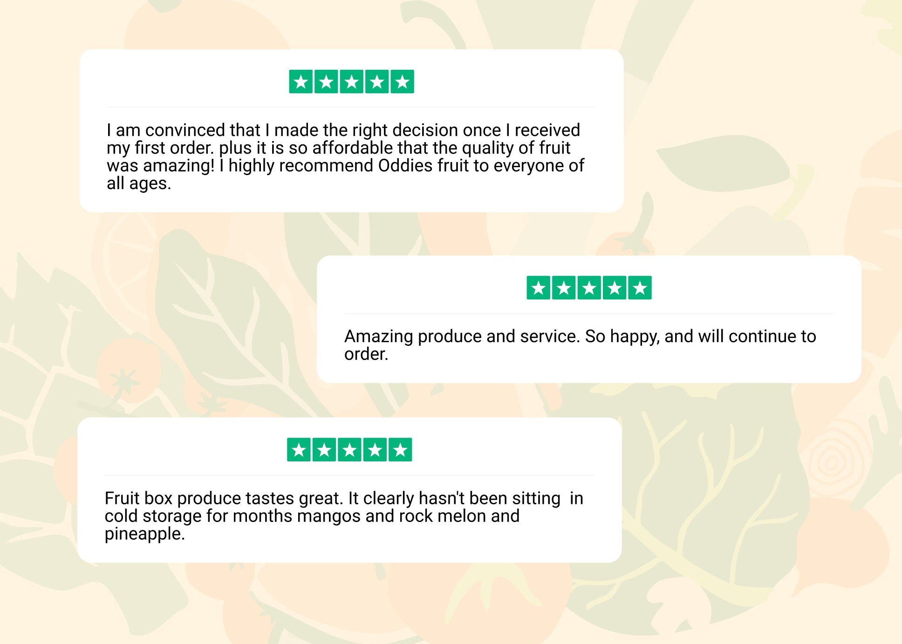902x644 pixels.
Task: Click the third star in the 'Amazing produce' review
Action: click(x=589, y=288)
